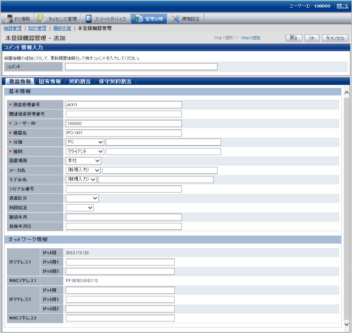
Task: Switch to the 固有情報 tab
Action: tap(50, 81)
